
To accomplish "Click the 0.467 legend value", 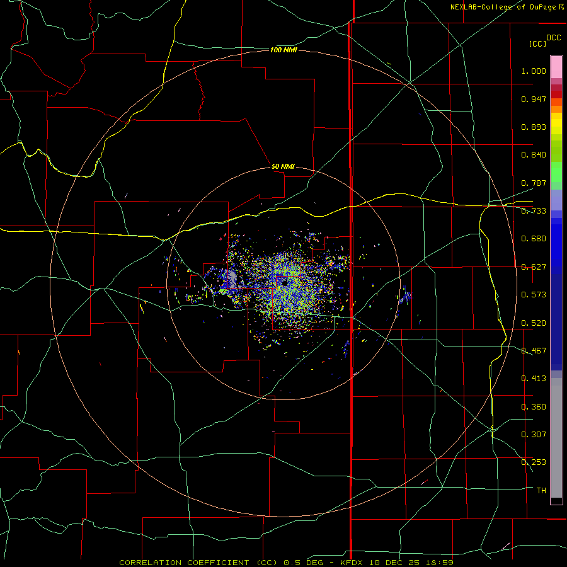I will point(534,351).
